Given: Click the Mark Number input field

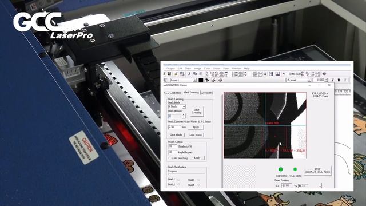Looking at the screenshot, I should pyautogui.click(x=175, y=116).
